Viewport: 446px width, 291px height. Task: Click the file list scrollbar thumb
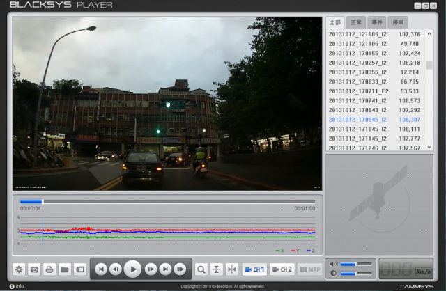429,65
